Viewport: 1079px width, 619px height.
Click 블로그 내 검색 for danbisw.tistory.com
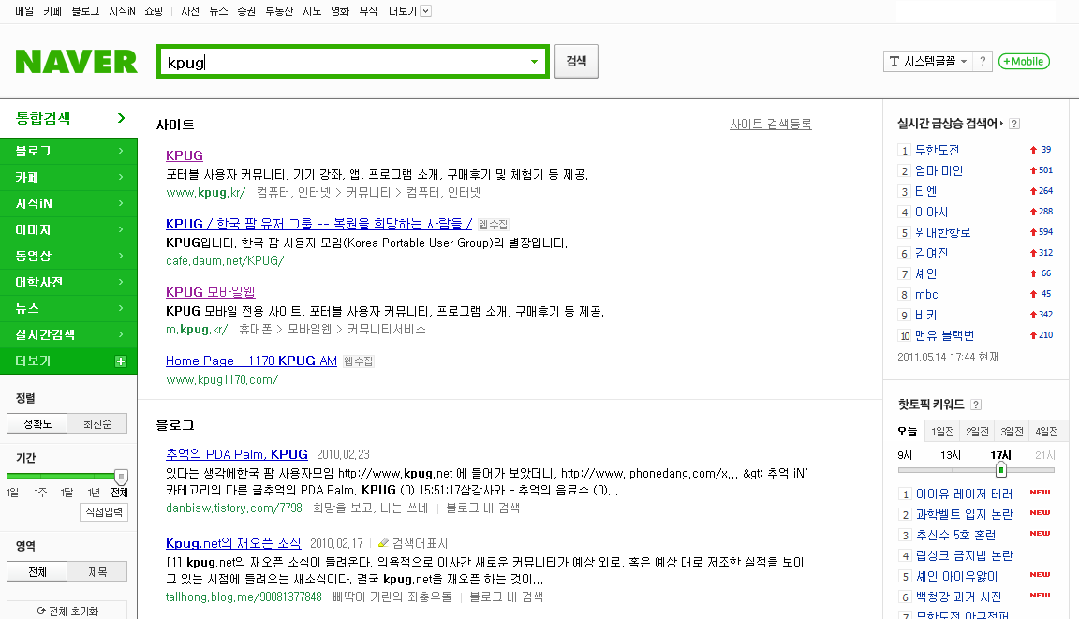tap(482, 508)
